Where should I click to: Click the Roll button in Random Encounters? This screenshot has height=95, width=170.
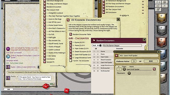click(x=97, y=45)
